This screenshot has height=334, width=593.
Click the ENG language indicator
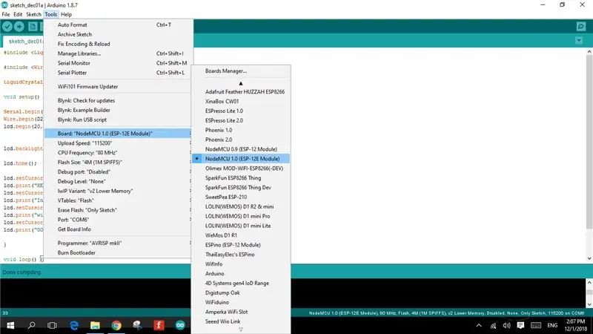[x=552, y=325]
